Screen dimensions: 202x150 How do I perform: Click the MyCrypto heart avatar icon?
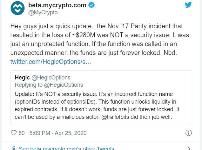tap(17, 9)
